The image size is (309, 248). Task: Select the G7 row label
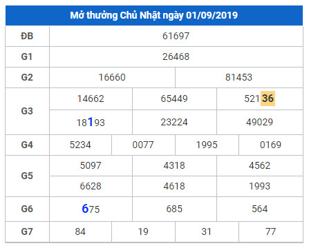pyautogui.click(x=27, y=231)
